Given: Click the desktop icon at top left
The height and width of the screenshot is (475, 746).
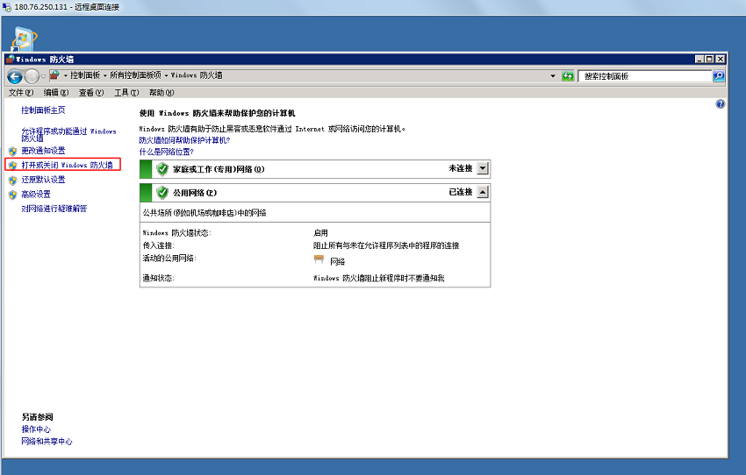Looking at the screenshot, I should coord(25,39).
